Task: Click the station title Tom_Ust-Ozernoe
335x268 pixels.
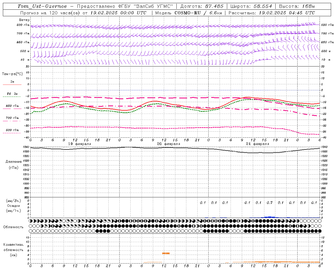Action: tap(42, 6)
